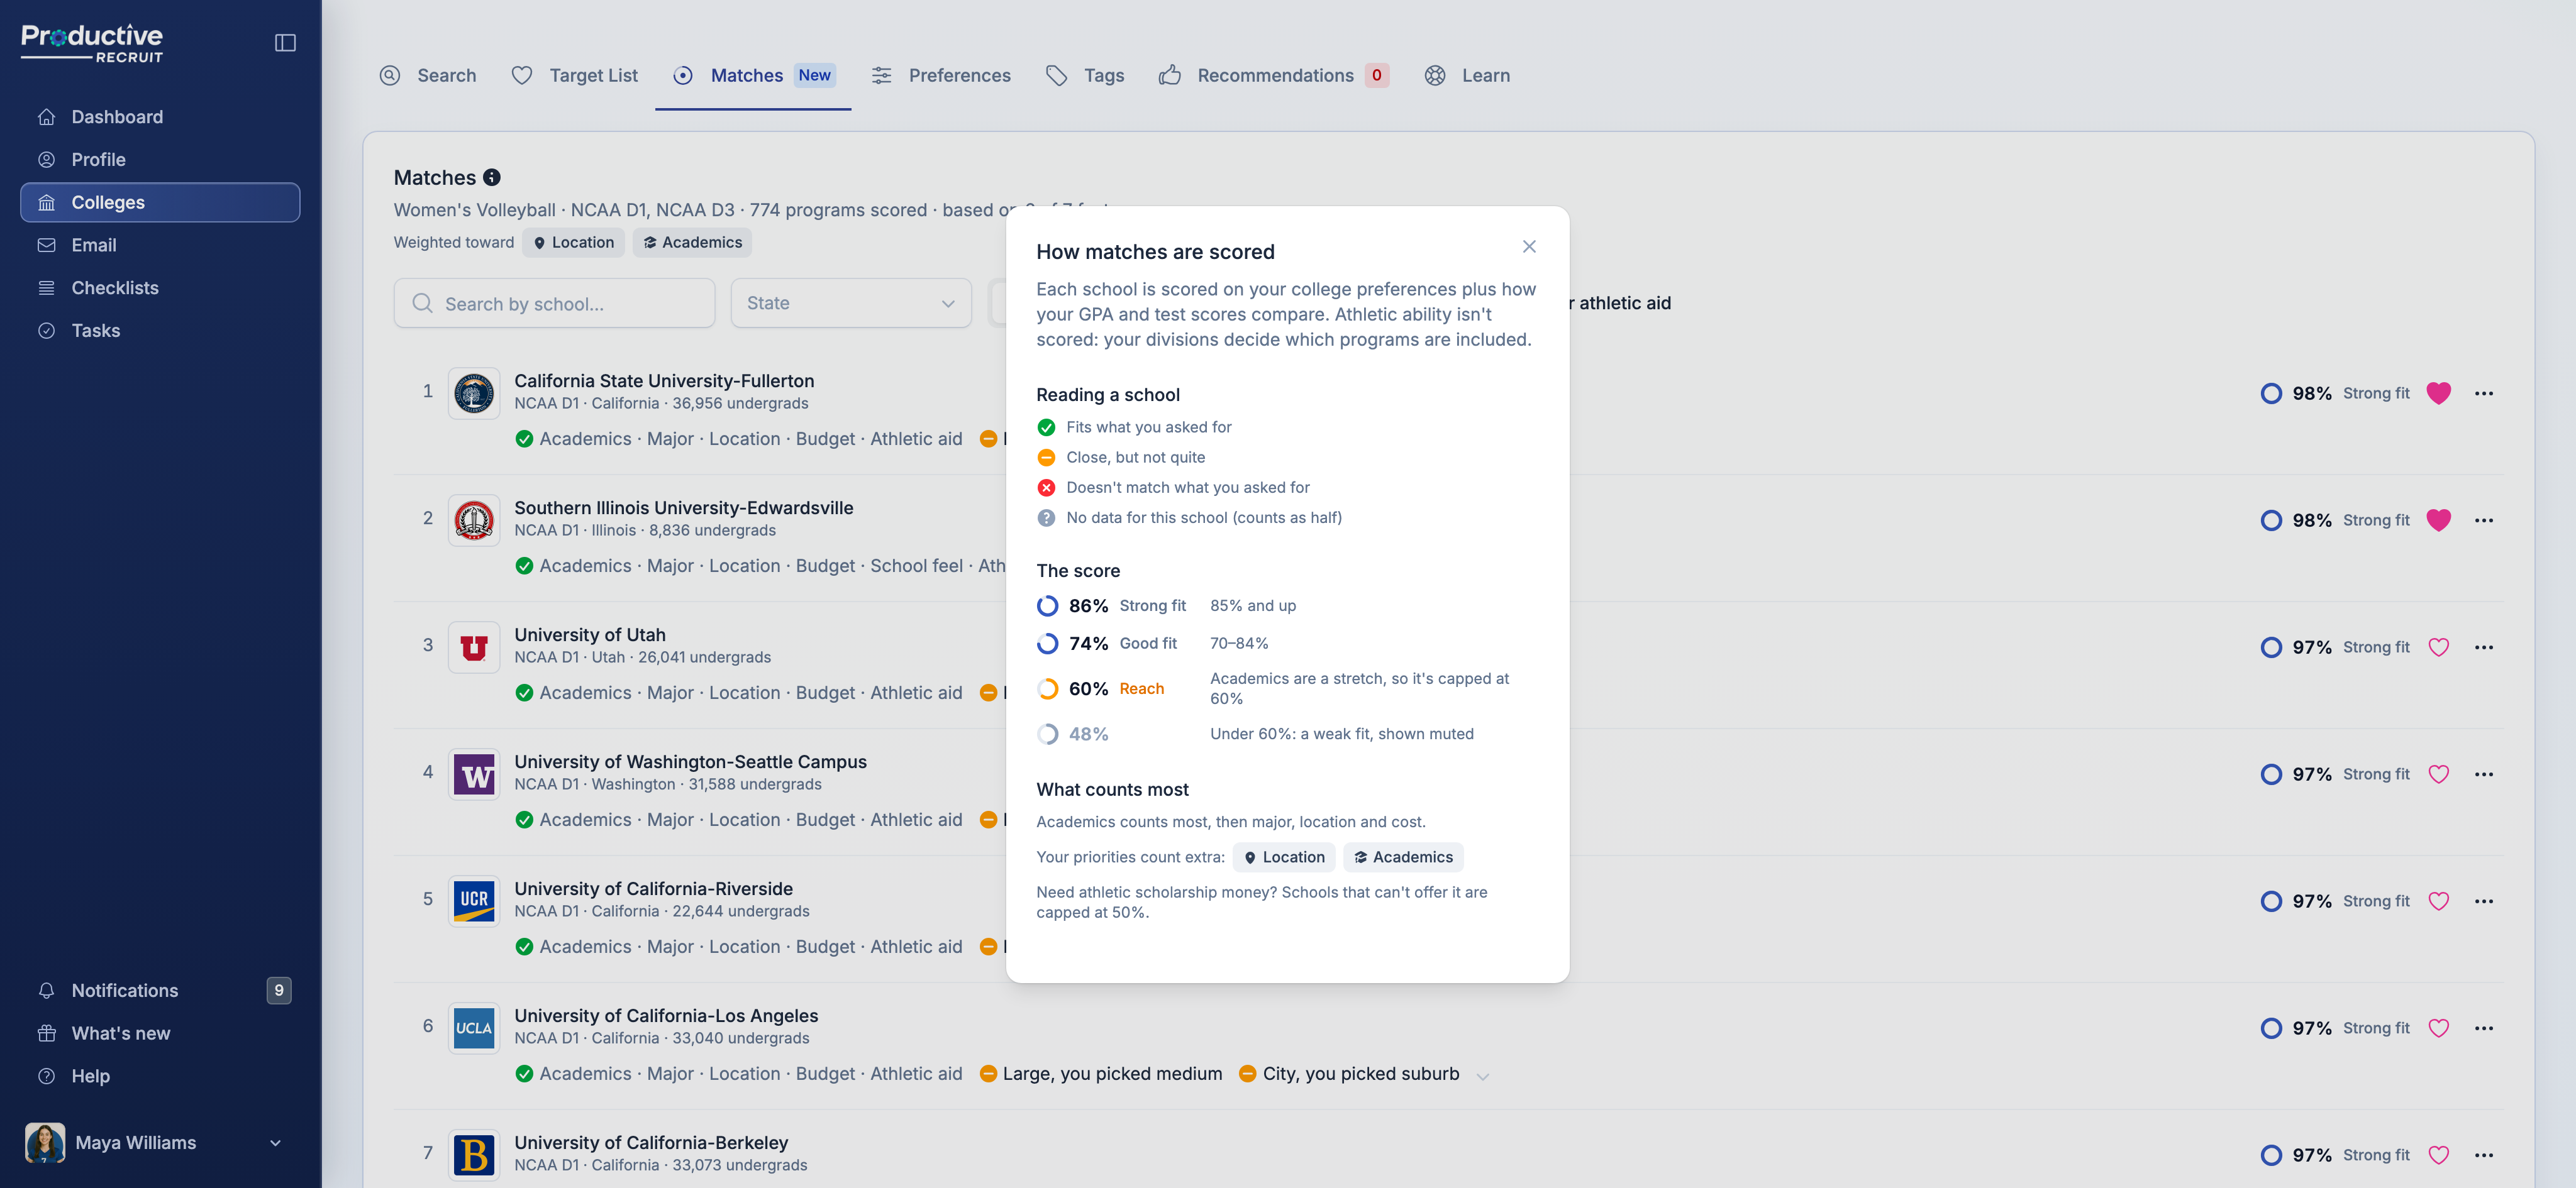
Task: Switch to the Preferences tab
Action: tap(941, 75)
